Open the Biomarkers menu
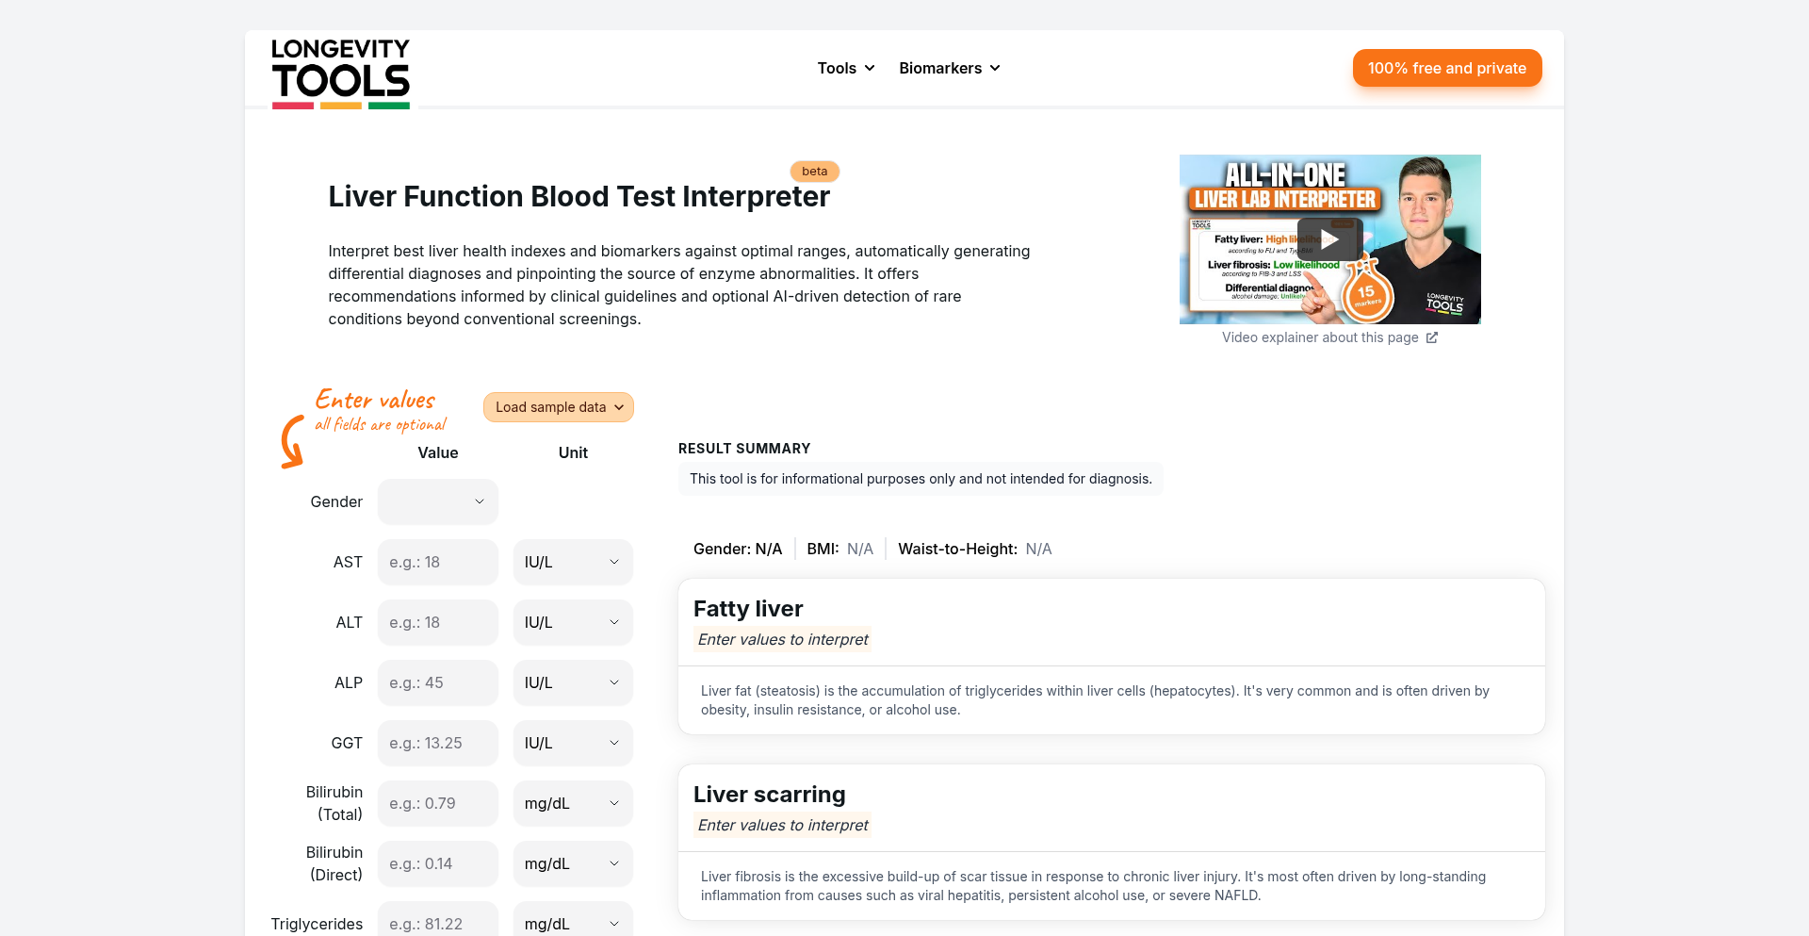 pyautogui.click(x=949, y=68)
